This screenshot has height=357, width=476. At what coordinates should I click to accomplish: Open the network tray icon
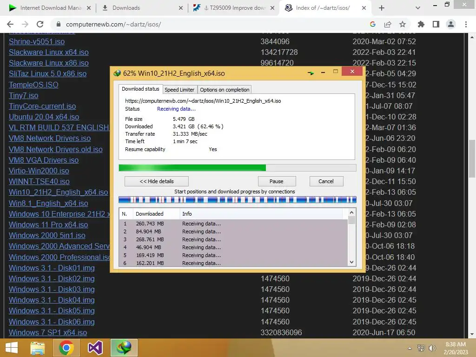click(421, 348)
